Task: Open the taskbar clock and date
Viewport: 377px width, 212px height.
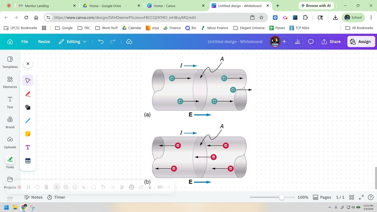Action: click(x=368, y=207)
